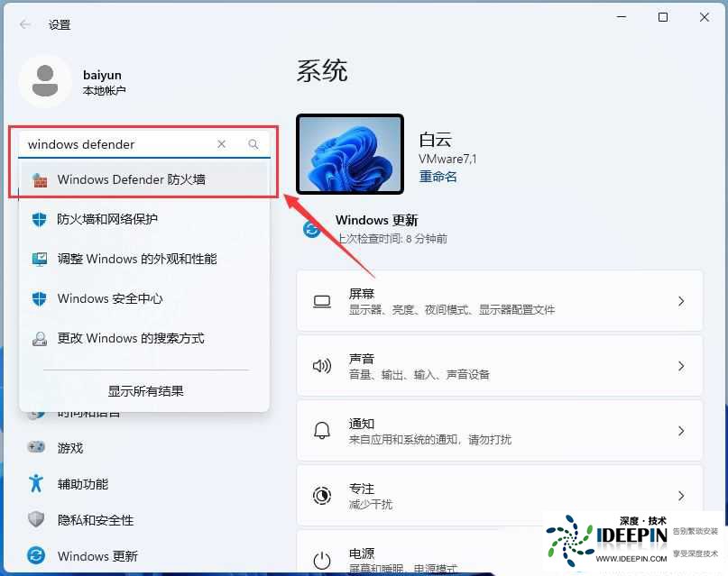Expand the 专注 row chevron

(x=681, y=496)
